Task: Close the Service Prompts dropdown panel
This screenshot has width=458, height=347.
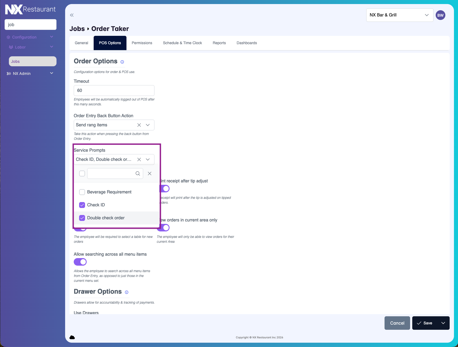Action: coord(150,174)
